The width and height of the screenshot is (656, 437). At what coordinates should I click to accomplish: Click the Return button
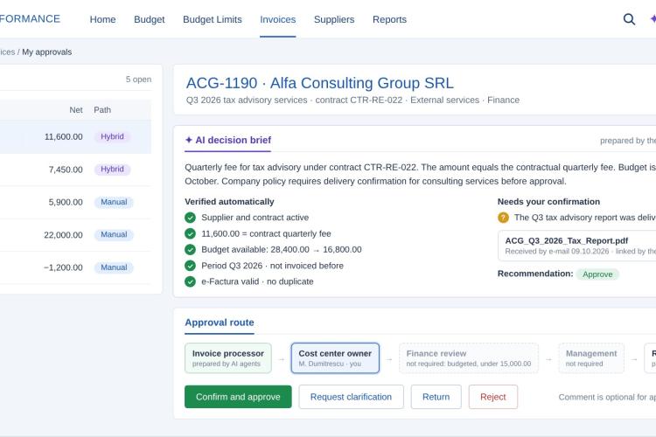click(x=436, y=397)
